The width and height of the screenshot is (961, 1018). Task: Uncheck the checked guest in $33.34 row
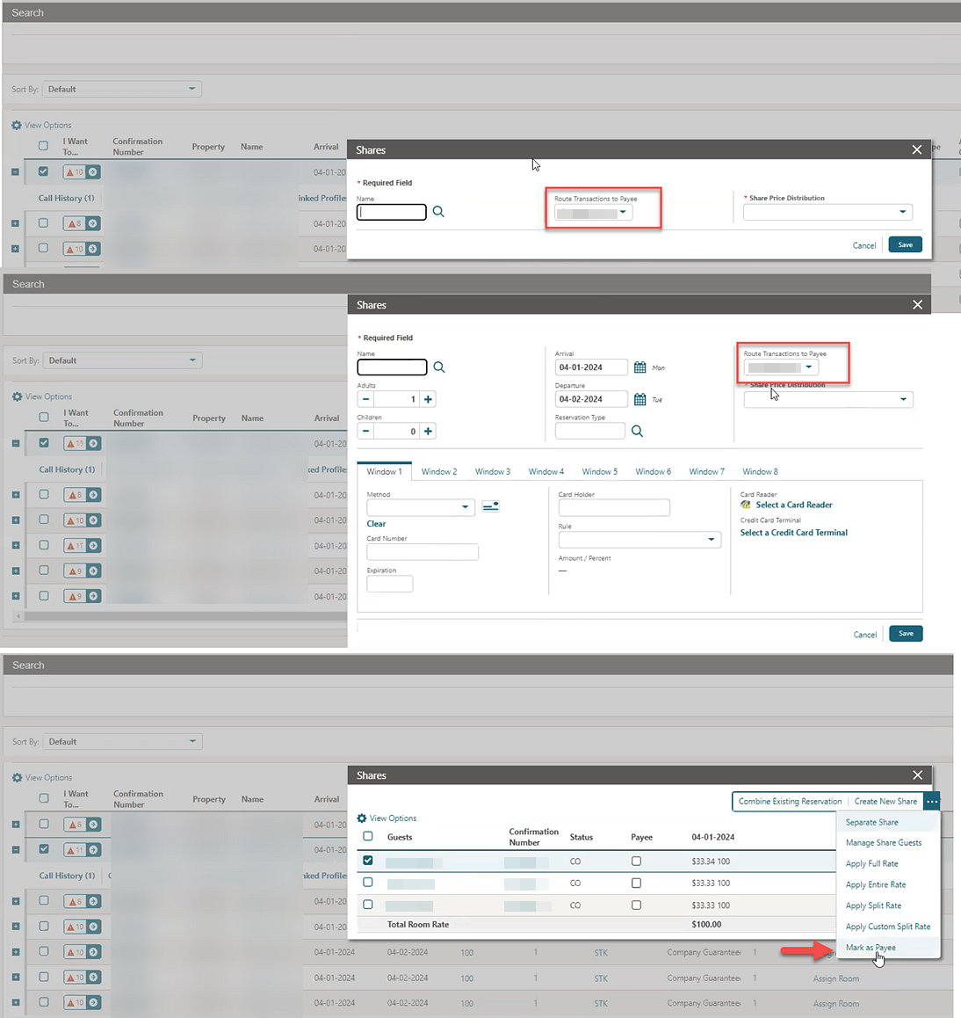368,861
